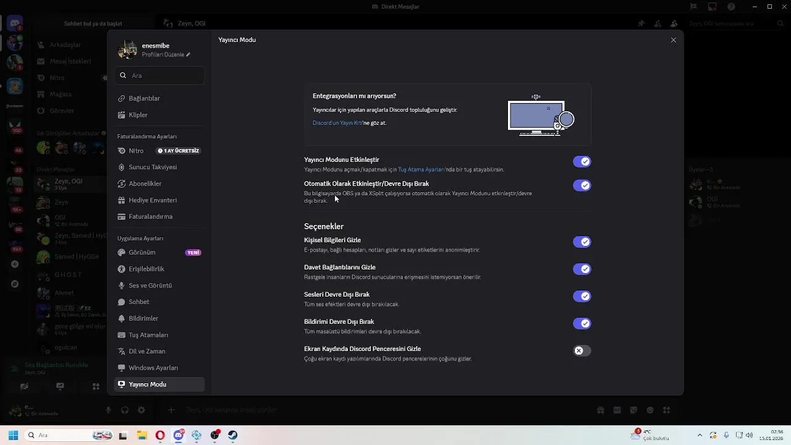Open the Discord'un Yayın Kiti link
This screenshot has height=445, width=791.
pyautogui.click(x=337, y=123)
